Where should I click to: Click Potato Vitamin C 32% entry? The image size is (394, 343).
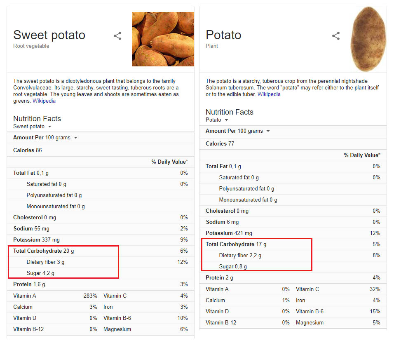pos(338,289)
